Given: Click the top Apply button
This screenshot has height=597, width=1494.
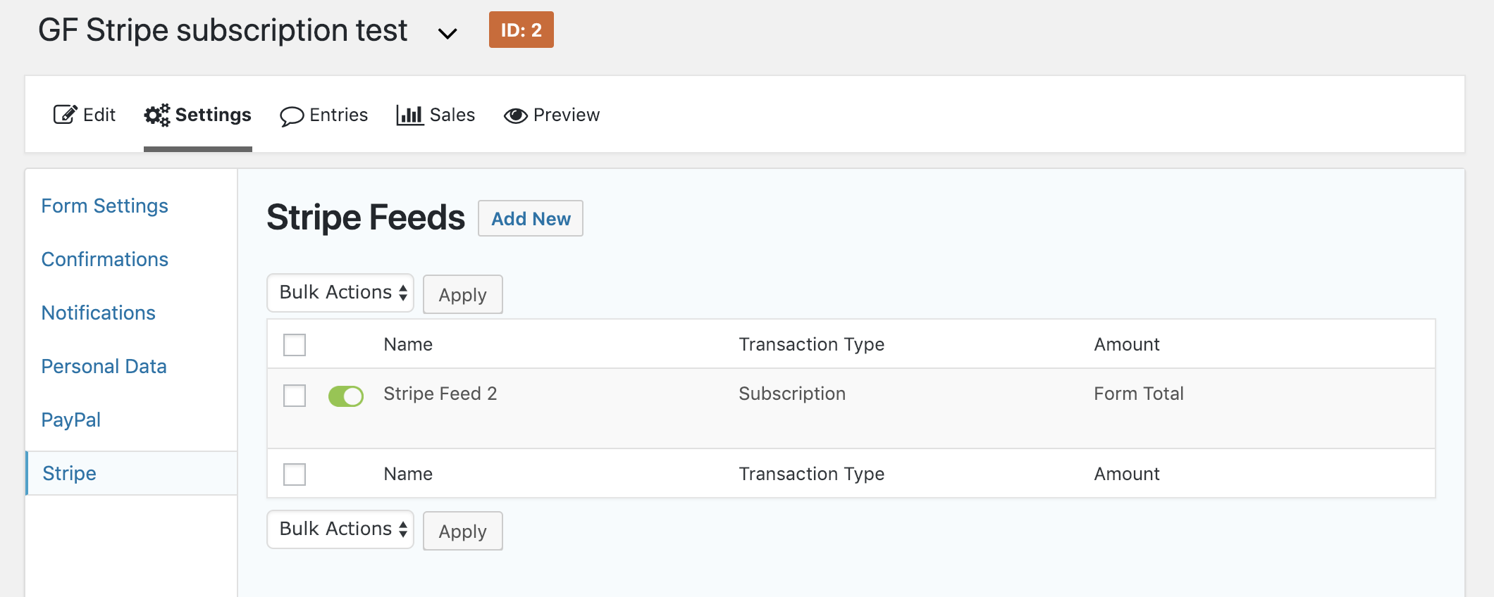Looking at the screenshot, I should click(x=463, y=294).
